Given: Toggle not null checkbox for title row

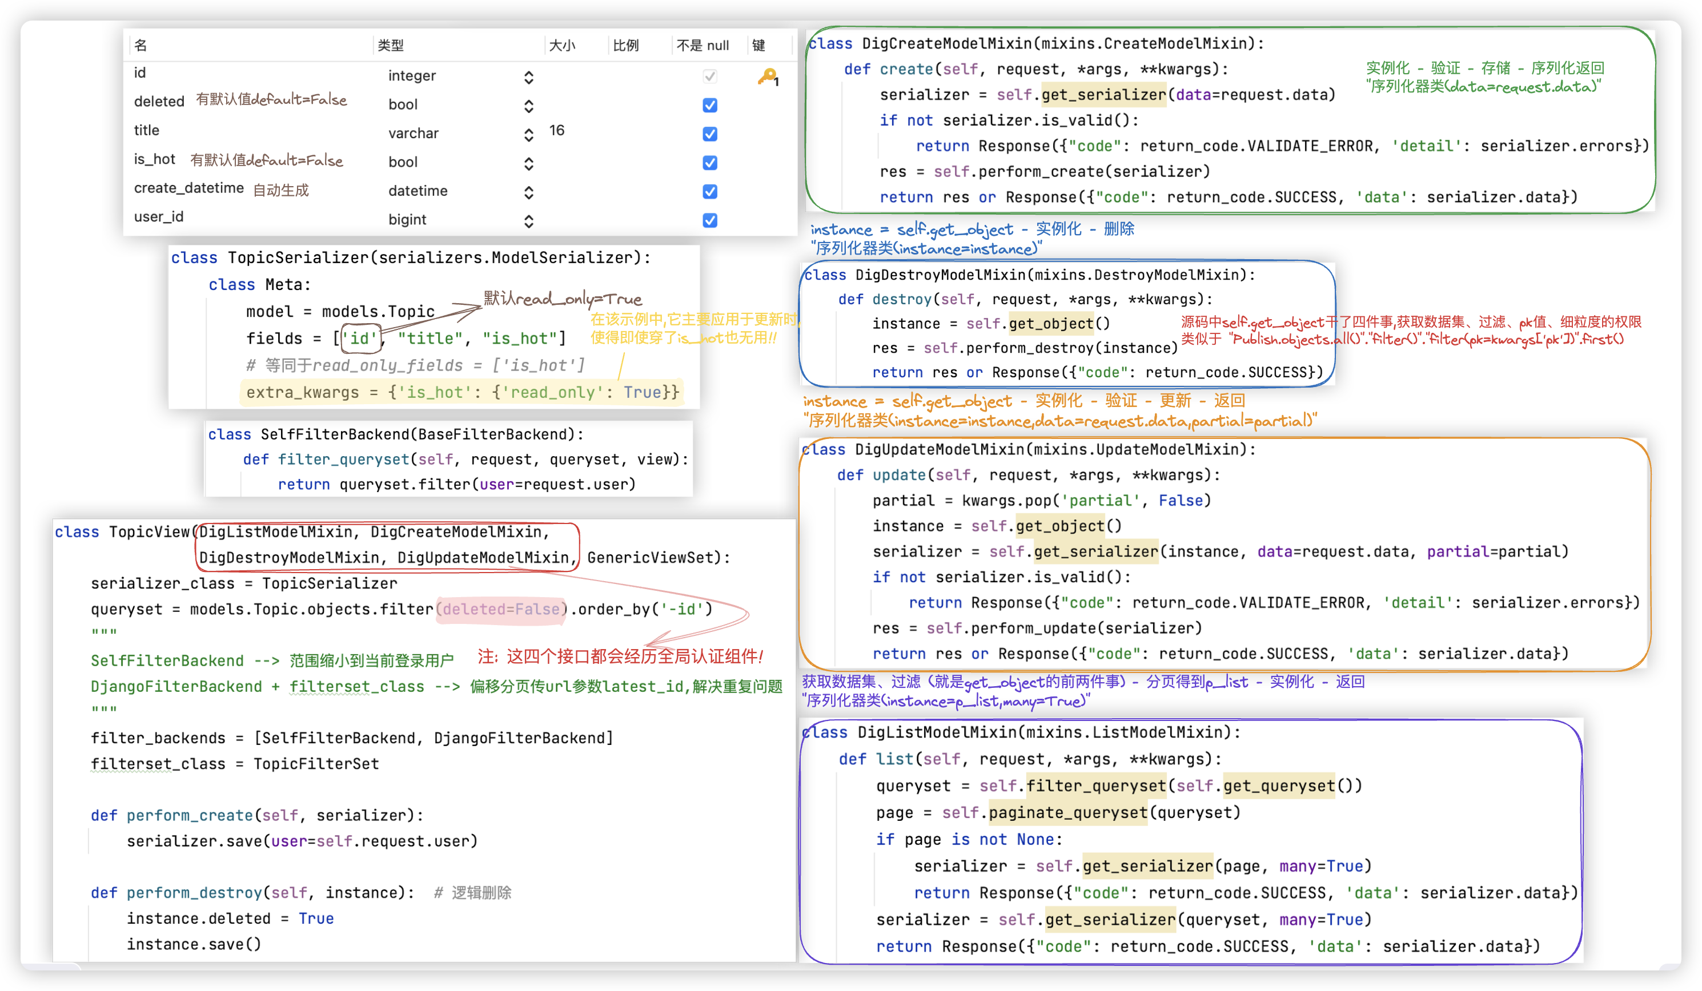Looking at the screenshot, I should pos(710,134).
